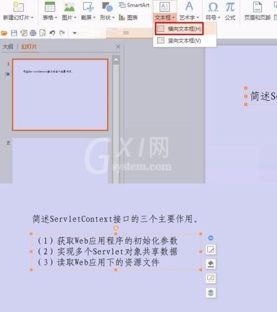Screen dimensions: 277x312
Task: Switch to the 大纲 outline tab
Action: click(8, 47)
